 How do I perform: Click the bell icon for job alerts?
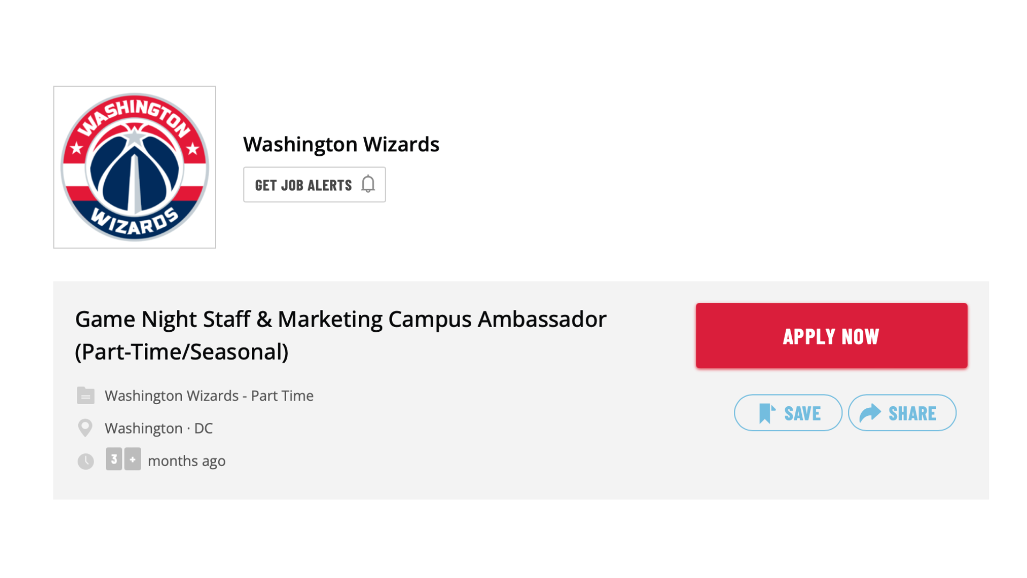pyautogui.click(x=368, y=184)
